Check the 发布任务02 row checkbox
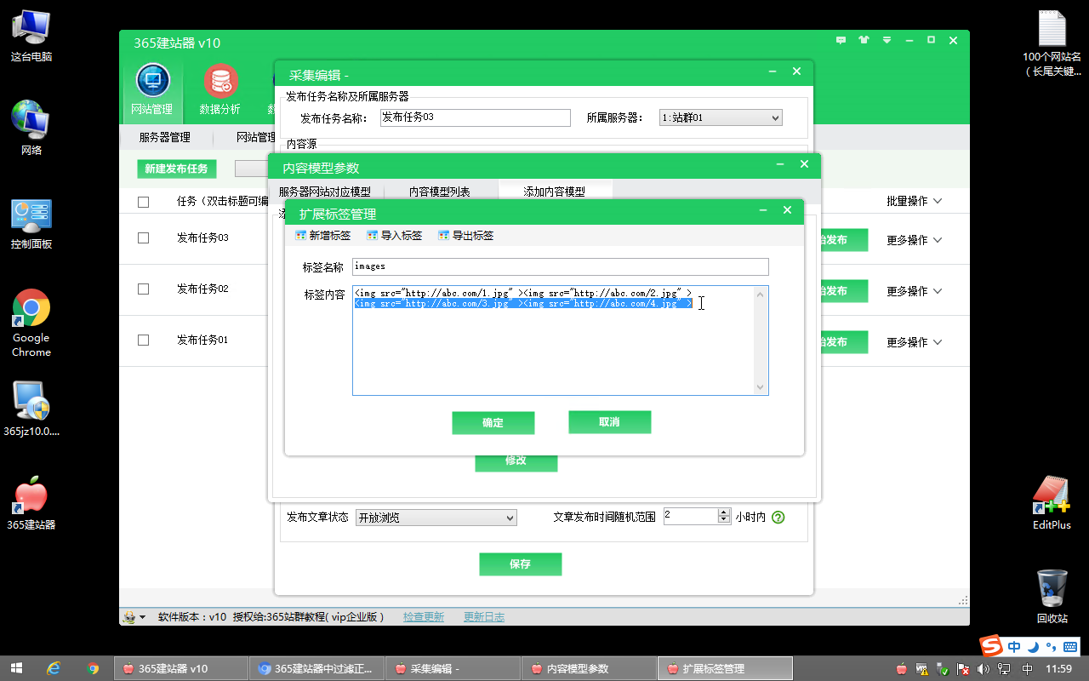The width and height of the screenshot is (1089, 681). (143, 289)
